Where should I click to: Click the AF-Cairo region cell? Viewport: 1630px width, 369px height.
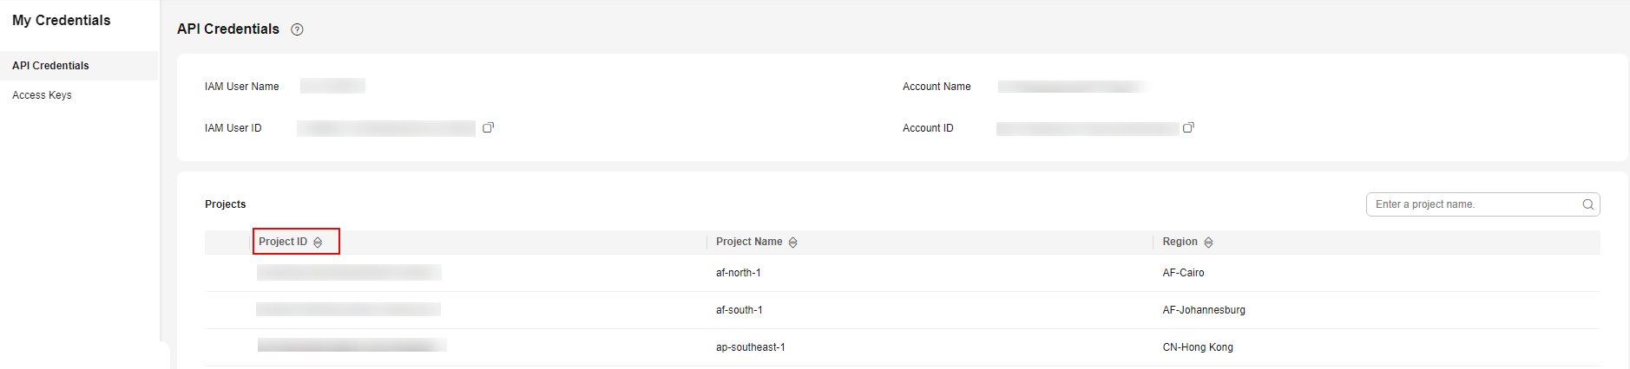(x=1183, y=273)
